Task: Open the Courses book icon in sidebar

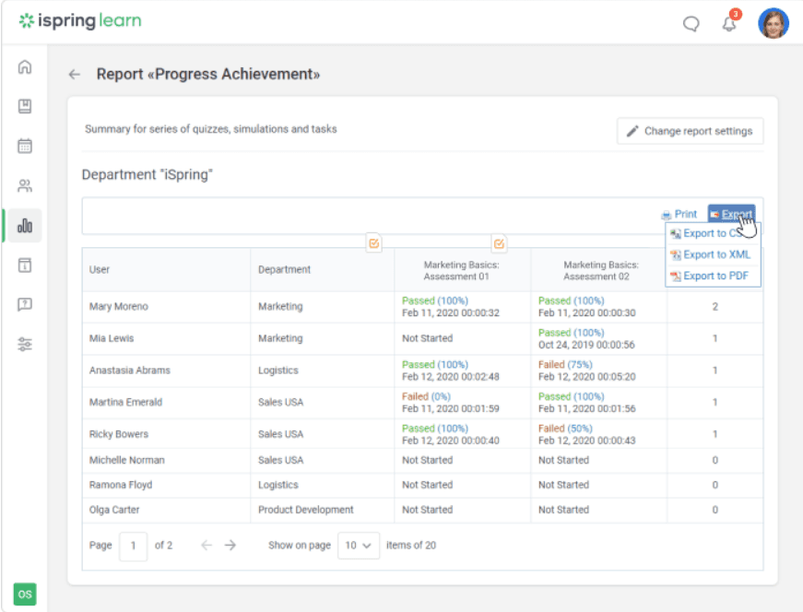Action: click(x=25, y=106)
